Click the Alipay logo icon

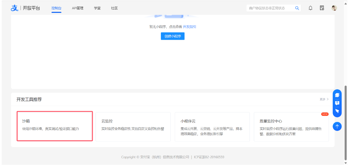[14, 8]
